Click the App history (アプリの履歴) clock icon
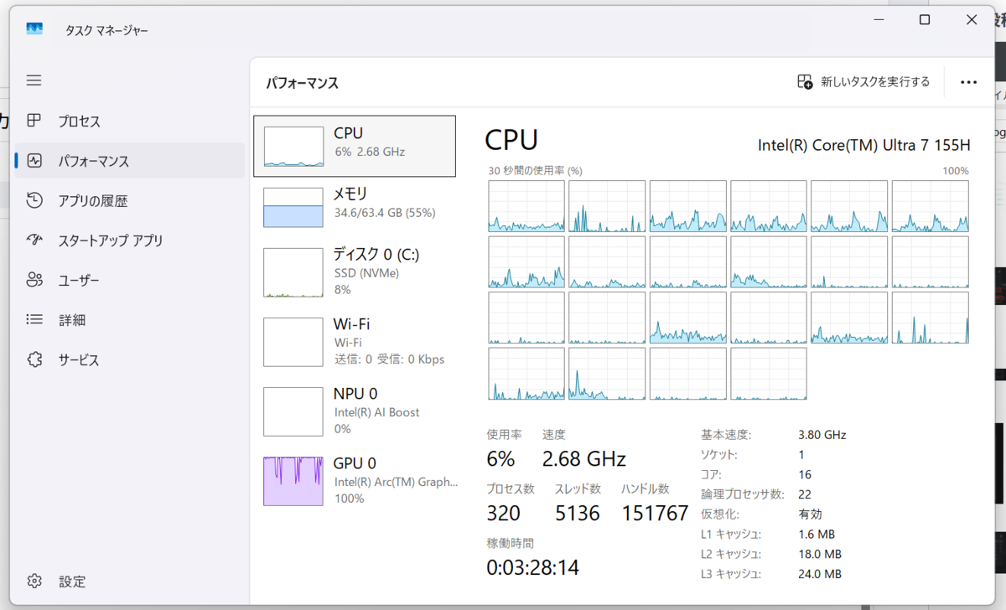1006x610 pixels. 34,200
